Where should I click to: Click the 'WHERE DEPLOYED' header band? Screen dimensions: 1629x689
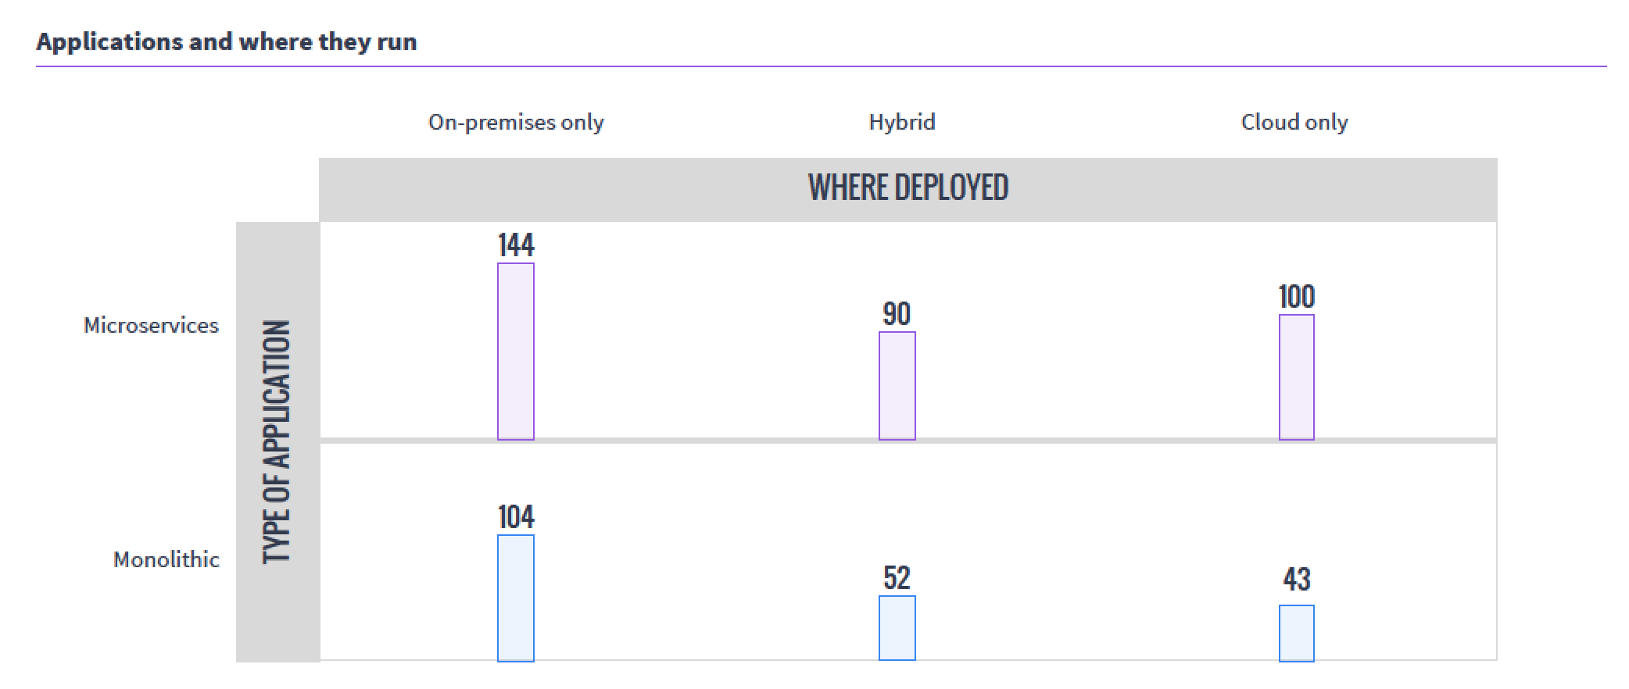coord(908,188)
